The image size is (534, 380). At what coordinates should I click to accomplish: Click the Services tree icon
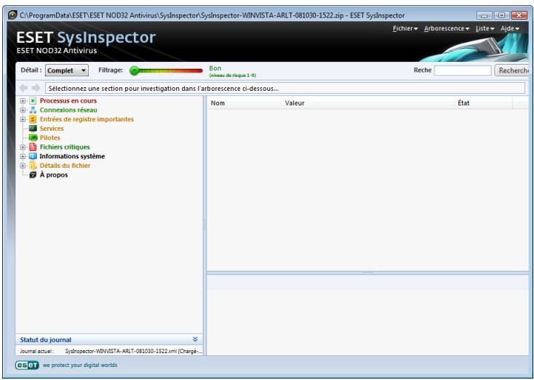(x=33, y=129)
